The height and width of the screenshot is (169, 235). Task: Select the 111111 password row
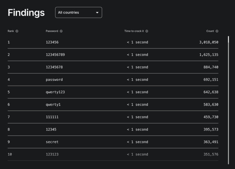click(x=52, y=117)
